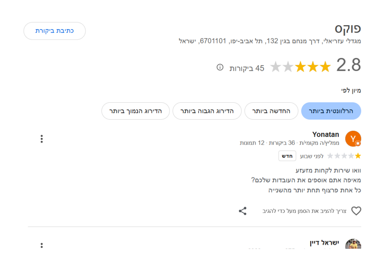Click the local guide badge on Yonatan's avatar
Screen dimensions: 385x268
pyautogui.click(x=358, y=144)
